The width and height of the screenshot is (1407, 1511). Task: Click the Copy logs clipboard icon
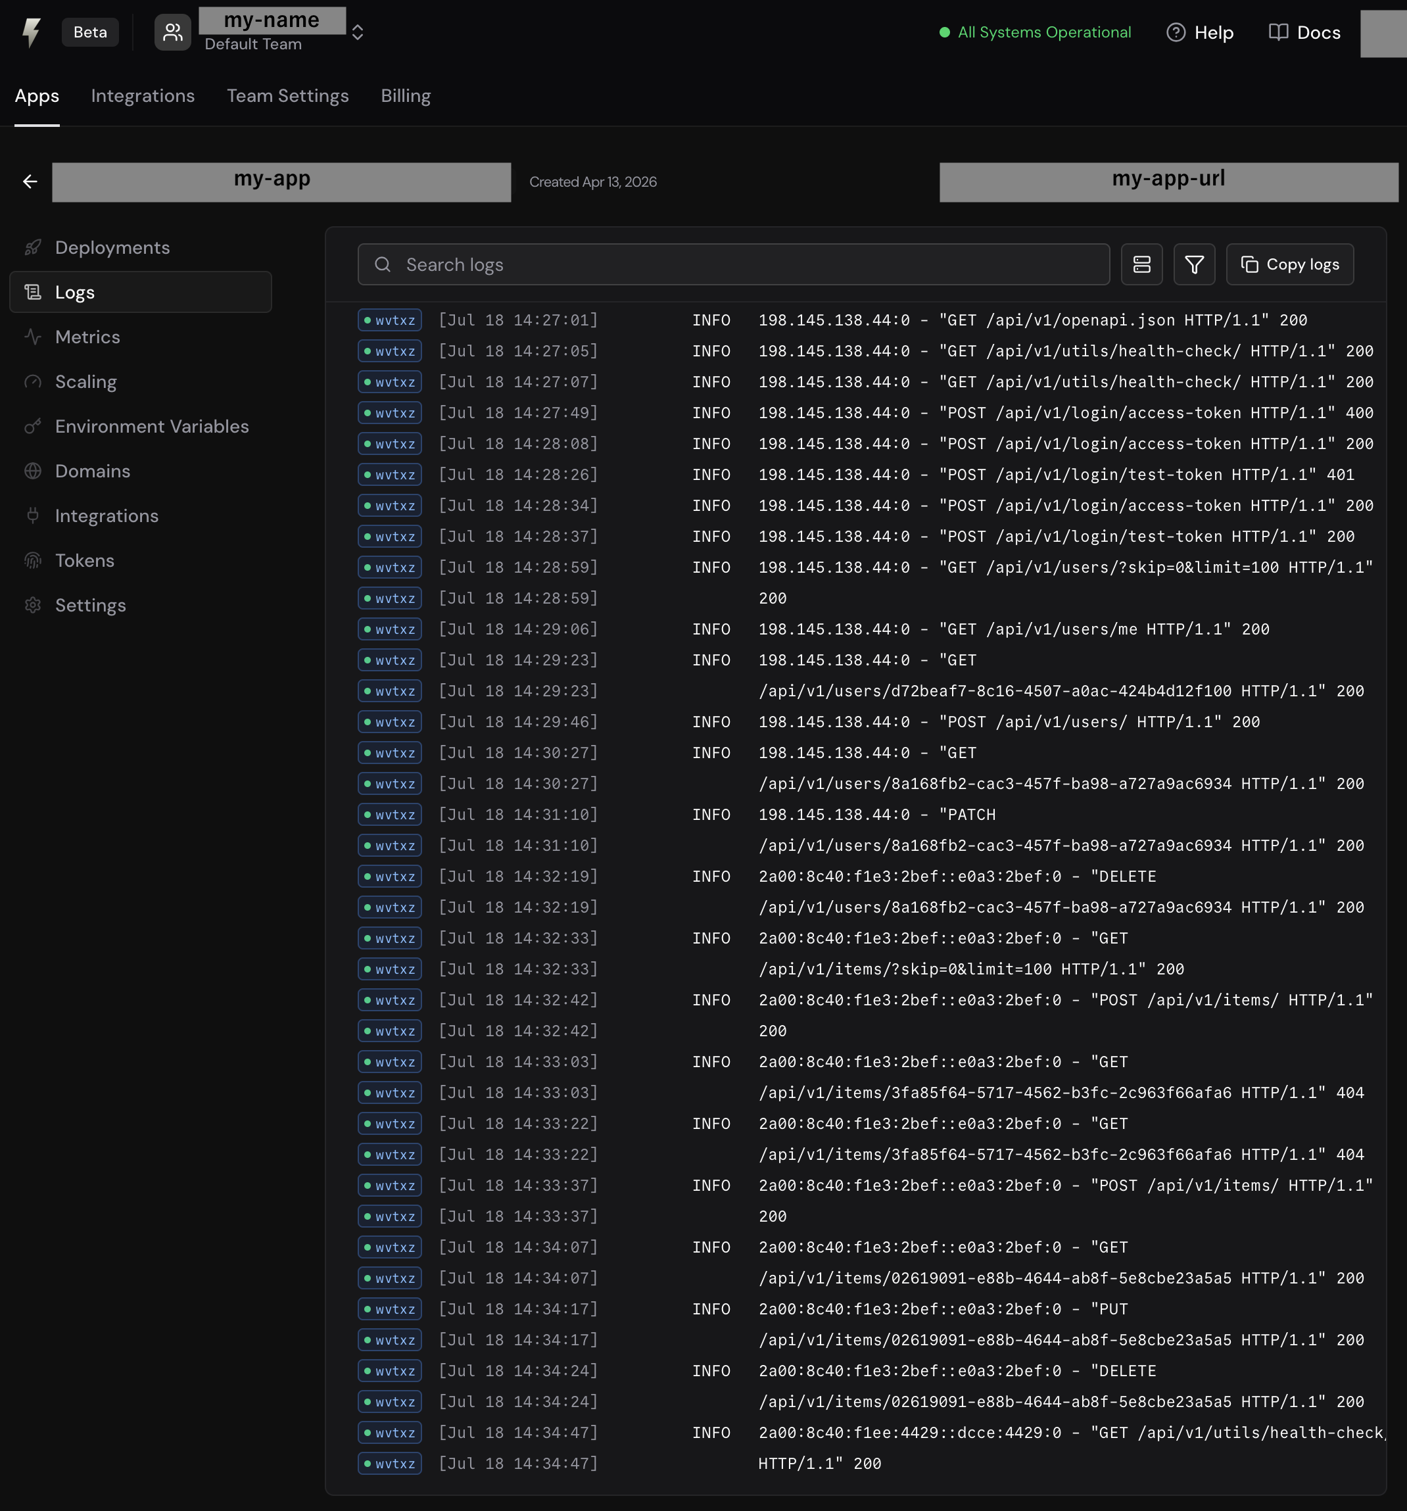[1250, 264]
